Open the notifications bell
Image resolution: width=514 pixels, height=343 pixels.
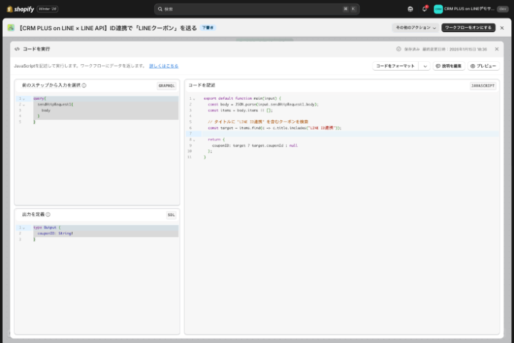tap(425, 9)
